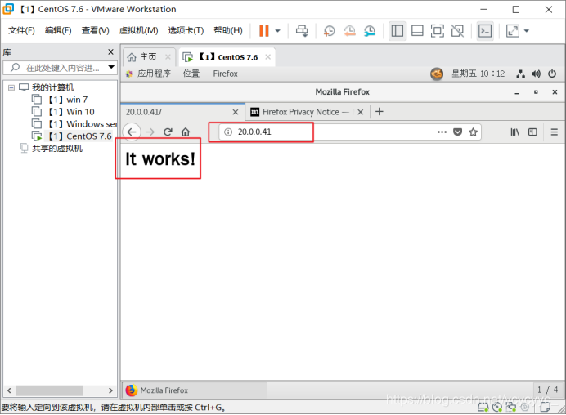Open the Firefox Library icon
Screen dimensions: 566x415
515,132
